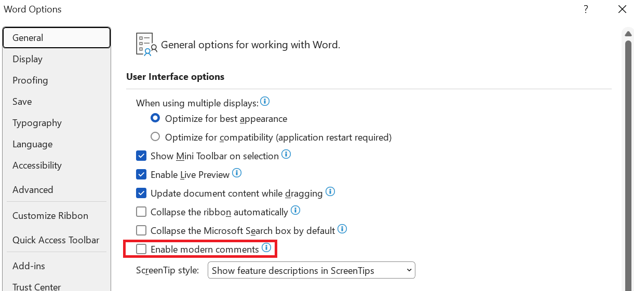Open the Accessibility category
This screenshot has width=634, height=291.
pos(57,165)
